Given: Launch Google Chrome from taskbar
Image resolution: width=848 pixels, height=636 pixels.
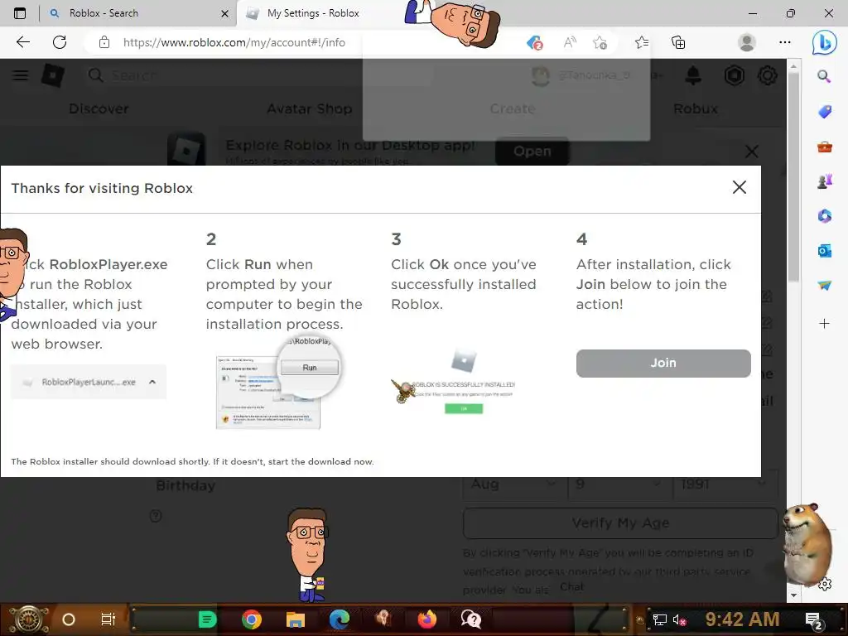Looking at the screenshot, I should click(252, 619).
